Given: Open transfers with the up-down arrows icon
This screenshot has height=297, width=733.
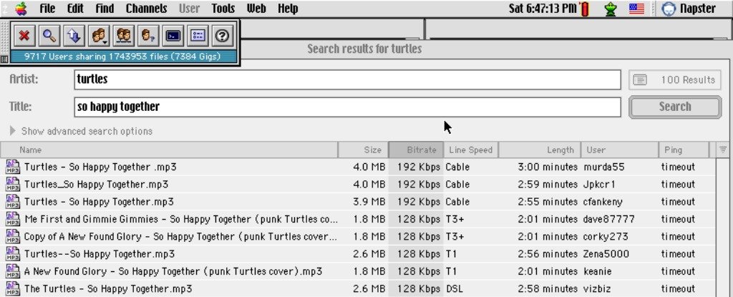Looking at the screenshot, I should coord(74,36).
